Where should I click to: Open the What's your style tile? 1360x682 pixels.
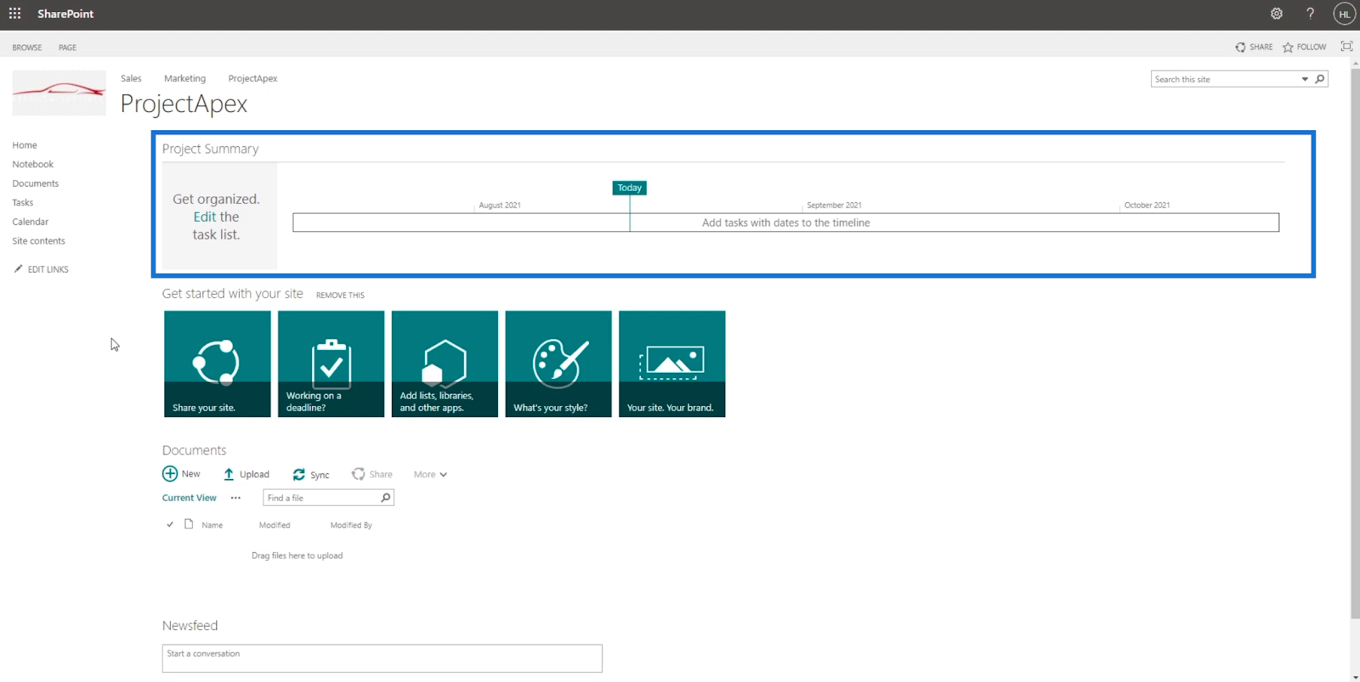point(558,364)
